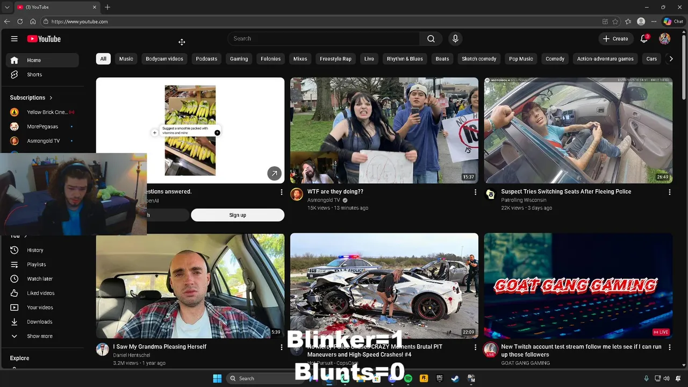The height and width of the screenshot is (387, 688).
Task: Show more category chips with right arrow
Action: click(671, 59)
